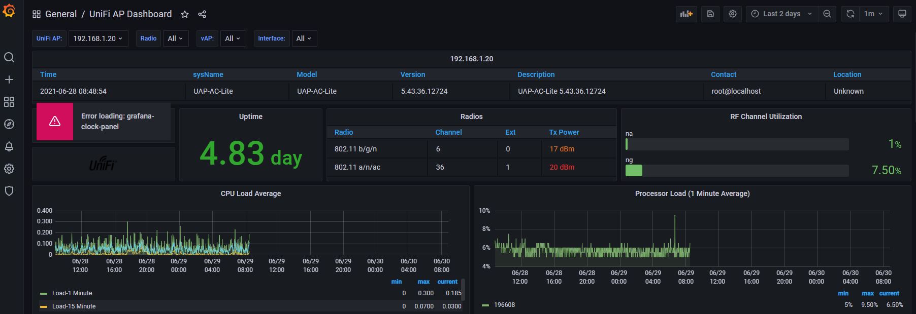Open the UniFi AP 192.168.1.20 dropdown
This screenshot has height=314, width=916.
98,38
